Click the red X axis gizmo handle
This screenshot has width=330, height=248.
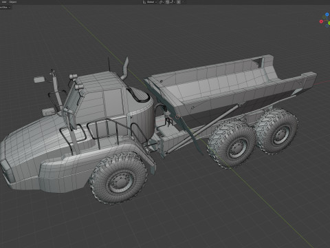[x=321, y=21]
